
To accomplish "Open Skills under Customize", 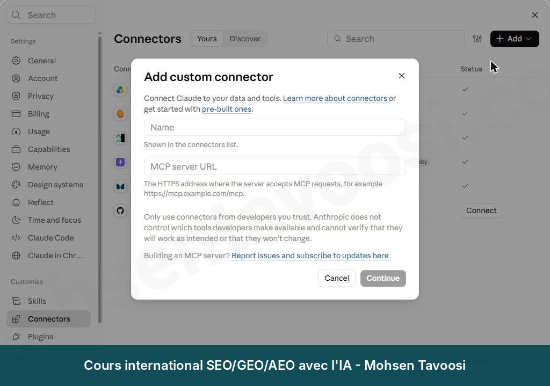I will coord(48,301).
